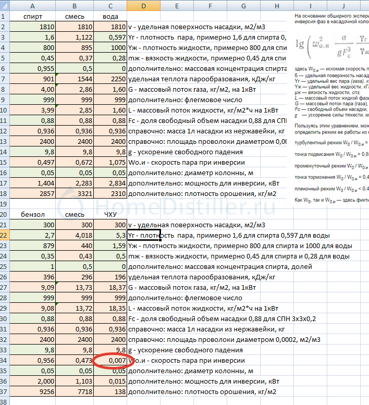Select row 37 header

pos(5,391)
